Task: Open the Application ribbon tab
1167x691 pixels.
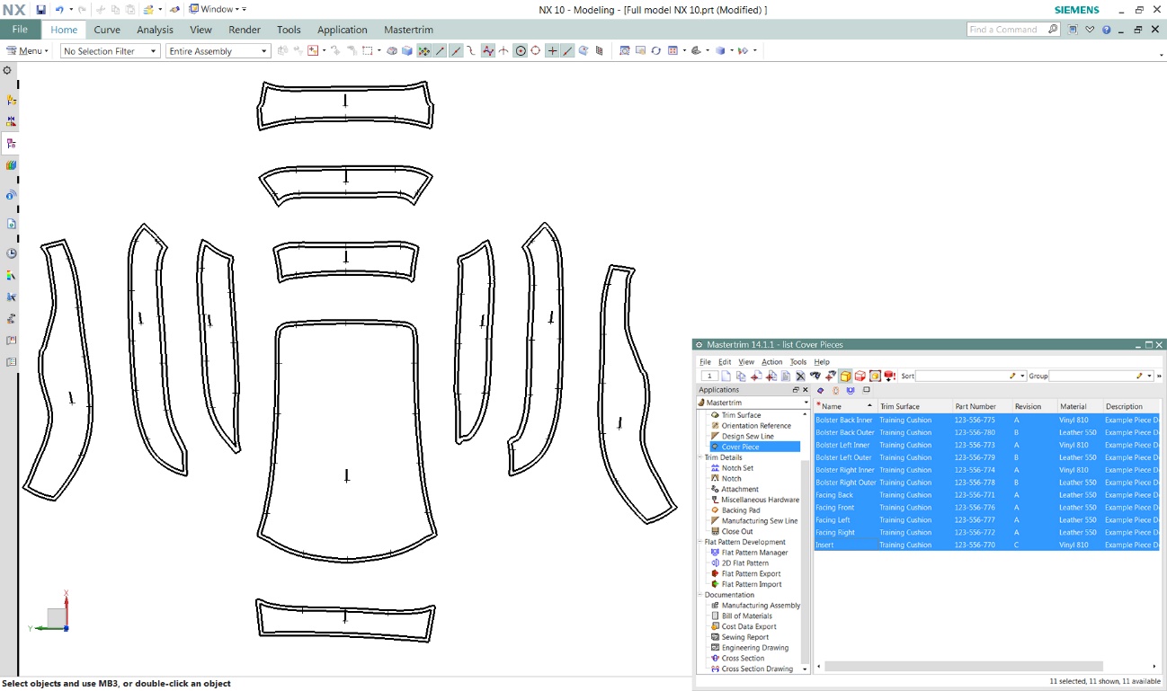Action: 343,30
